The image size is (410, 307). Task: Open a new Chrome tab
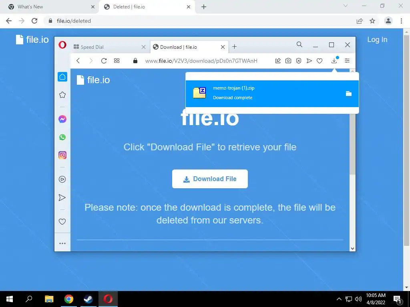coord(204,7)
